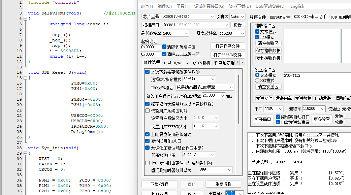The image size is (351, 195).
Task: Click the 重复编程 button
Action: coord(224,184)
